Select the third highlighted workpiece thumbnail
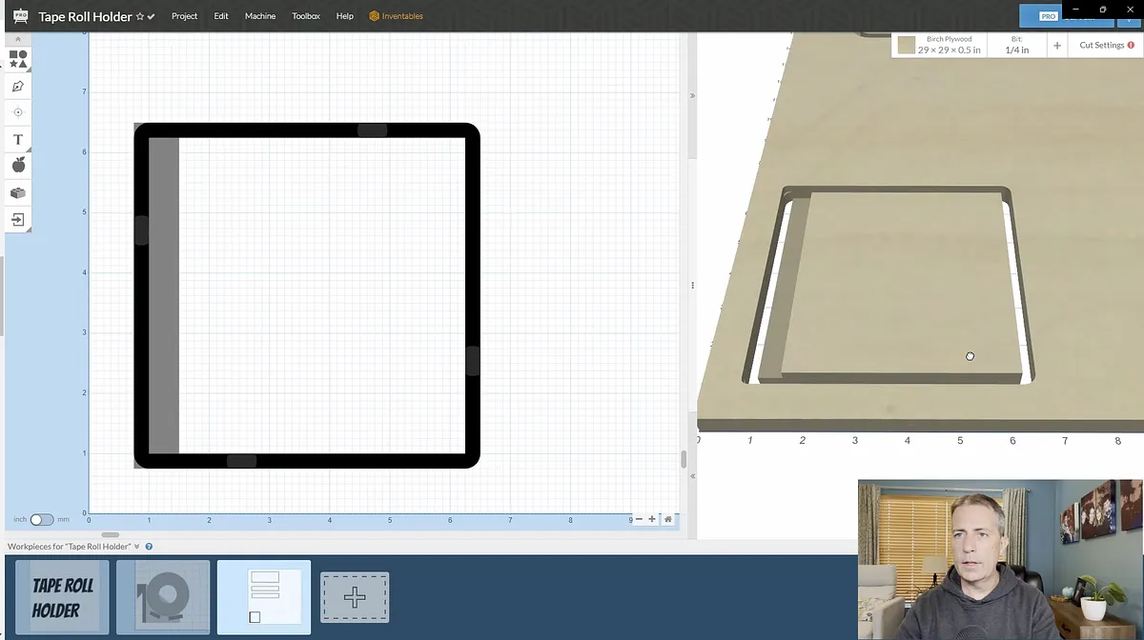The height and width of the screenshot is (640, 1144). click(x=264, y=597)
